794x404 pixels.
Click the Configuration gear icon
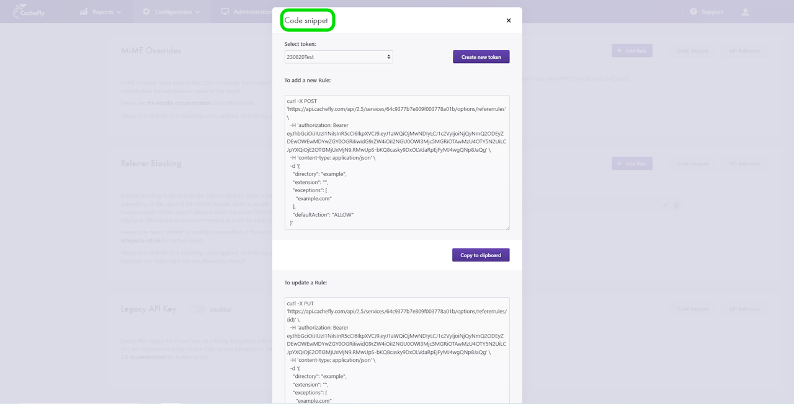146,12
